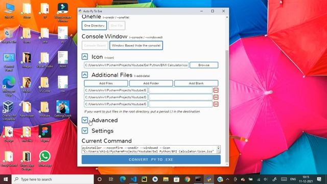The height and width of the screenshot is (184, 327).
Task: Click the Auto Py To Exe window scrollbar
Action: coord(227,106)
